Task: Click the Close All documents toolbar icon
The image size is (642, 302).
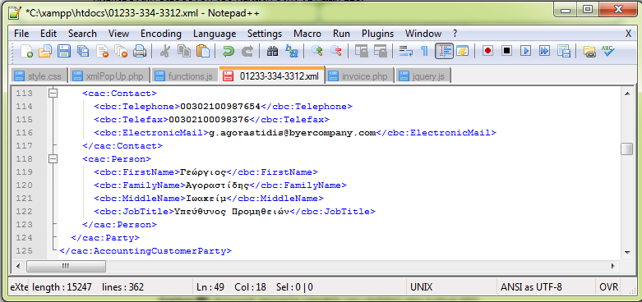Action: [121, 51]
